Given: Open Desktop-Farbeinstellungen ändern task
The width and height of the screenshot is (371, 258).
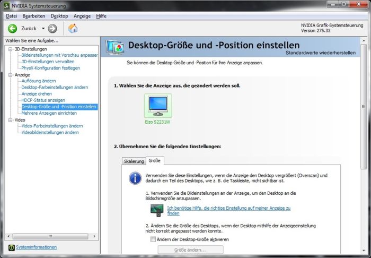Looking at the screenshot, I should coord(55,88).
